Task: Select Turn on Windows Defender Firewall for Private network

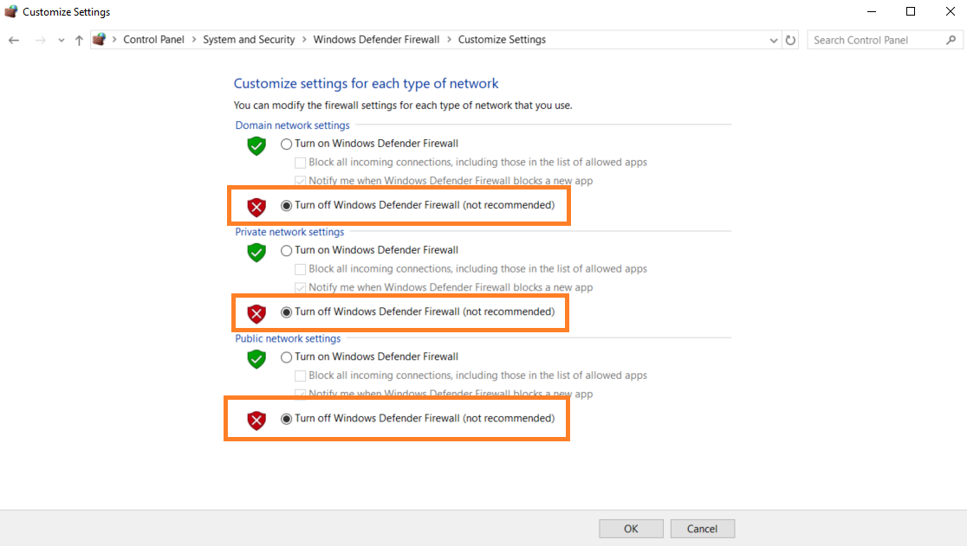Action: [286, 249]
